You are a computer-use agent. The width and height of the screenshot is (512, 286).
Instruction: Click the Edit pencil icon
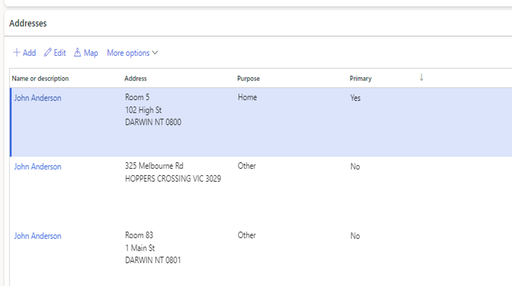tap(48, 53)
